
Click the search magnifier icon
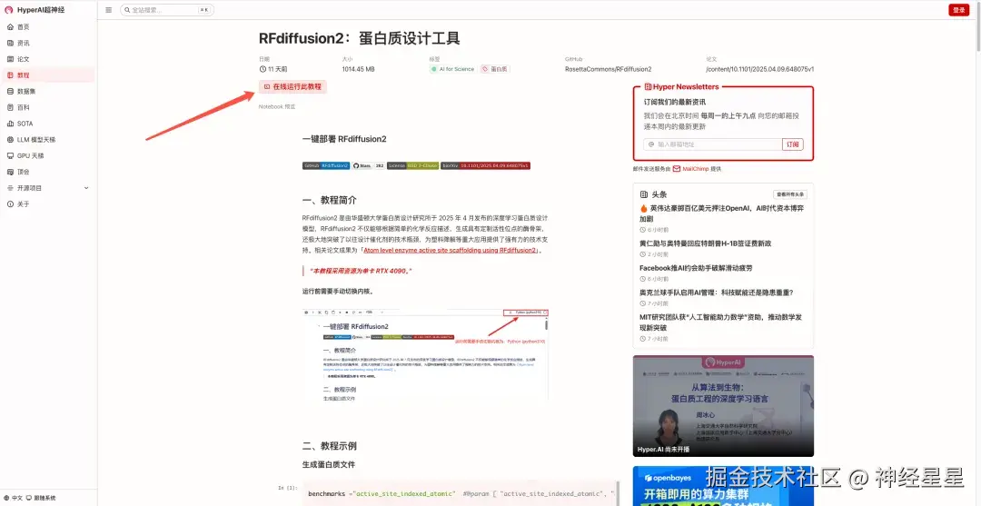click(127, 10)
